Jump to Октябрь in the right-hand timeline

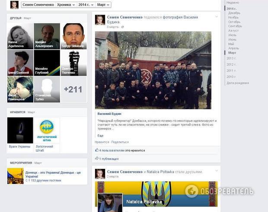[x=234, y=22]
